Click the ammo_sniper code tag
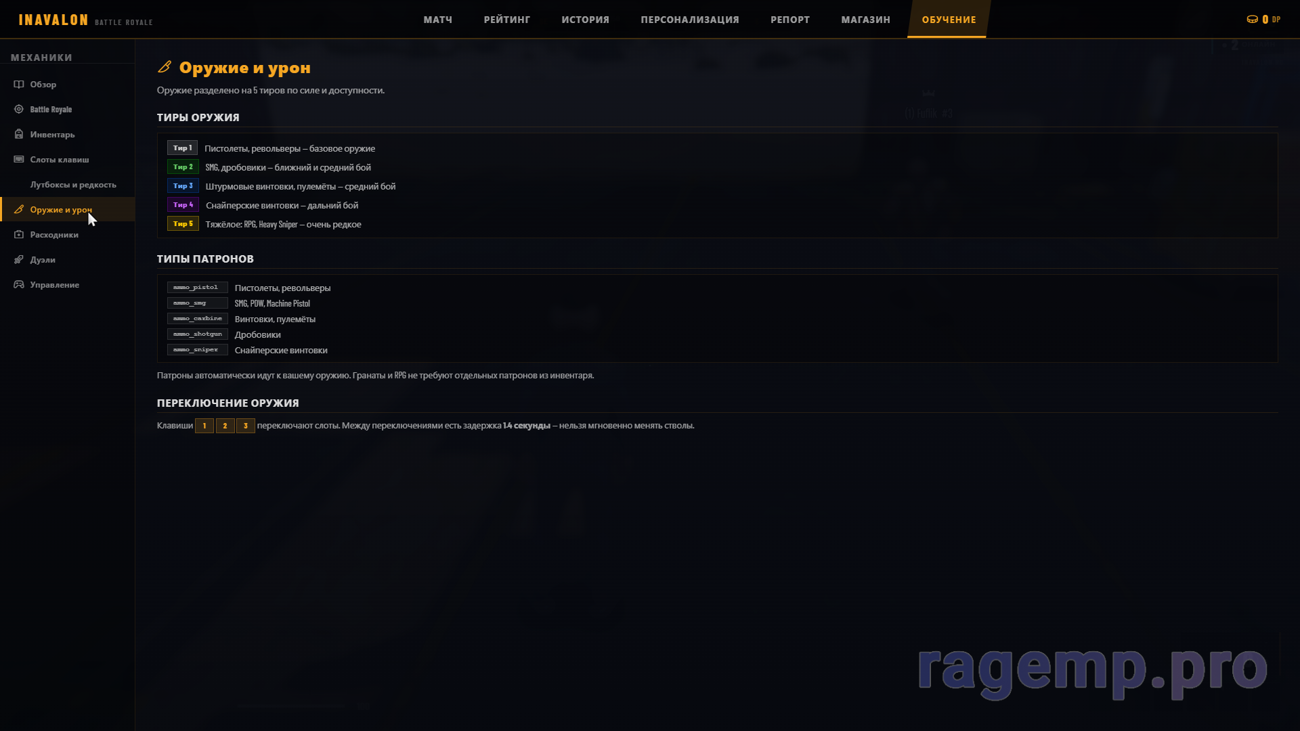1300x731 pixels. 196,350
